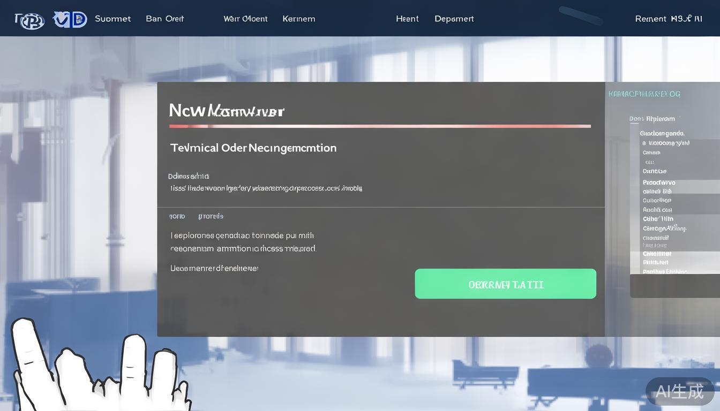Select Ban Oreit in the navigation bar
The width and height of the screenshot is (720, 411).
(x=164, y=19)
